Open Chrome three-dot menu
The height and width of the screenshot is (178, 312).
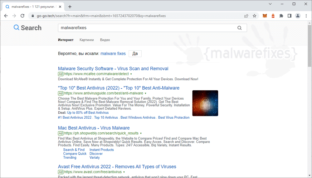(x=306, y=16)
